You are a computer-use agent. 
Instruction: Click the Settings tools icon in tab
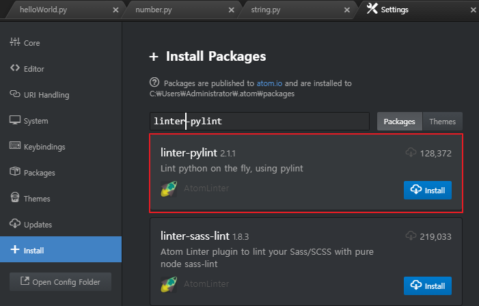tap(372, 9)
